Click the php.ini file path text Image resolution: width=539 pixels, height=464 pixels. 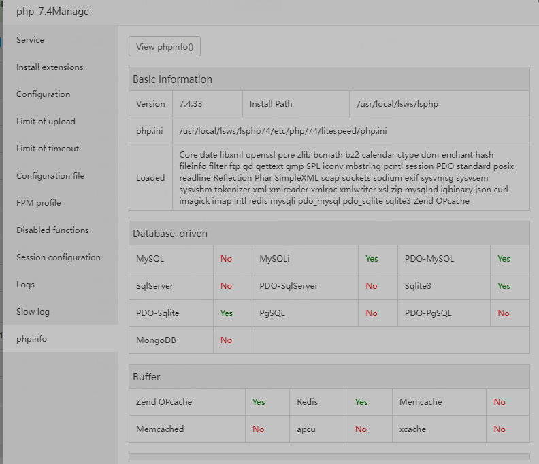(x=283, y=131)
